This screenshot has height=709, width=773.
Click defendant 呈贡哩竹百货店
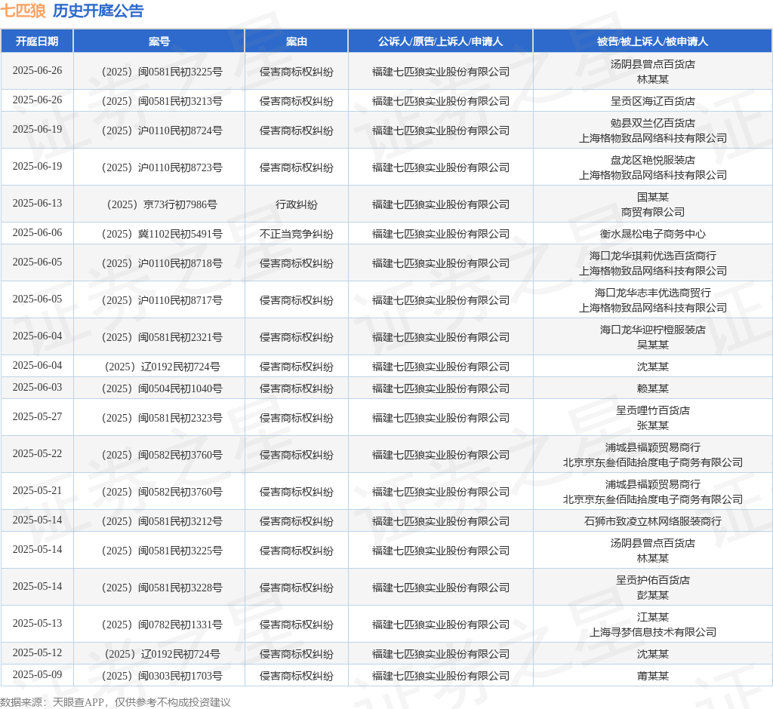653,410
